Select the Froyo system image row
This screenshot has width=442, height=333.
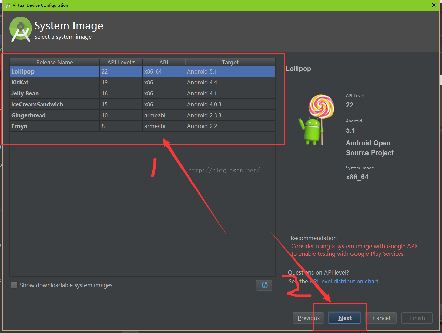142,126
